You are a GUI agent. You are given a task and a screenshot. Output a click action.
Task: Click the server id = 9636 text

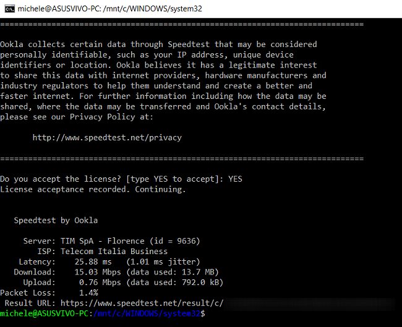pos(174,241)
